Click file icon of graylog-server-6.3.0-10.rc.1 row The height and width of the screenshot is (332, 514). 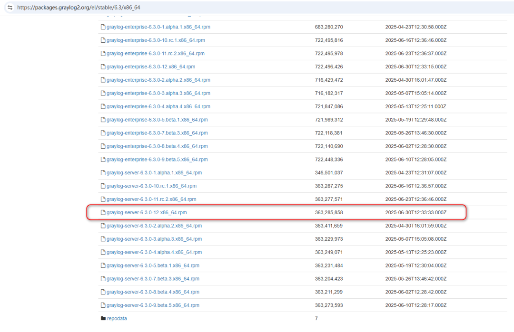point(103,186)
